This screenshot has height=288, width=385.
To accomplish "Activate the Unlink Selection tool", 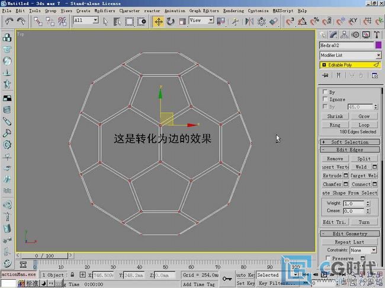I will (x=50, y=21).
